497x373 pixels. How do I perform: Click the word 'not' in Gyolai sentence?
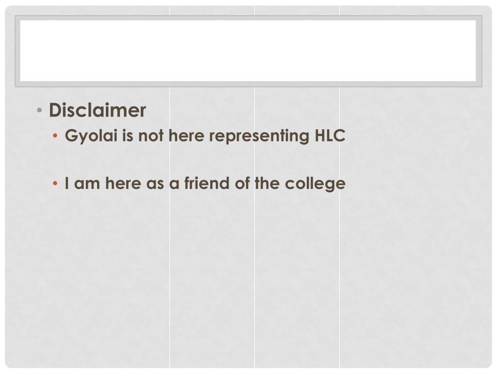coord(151,136)
